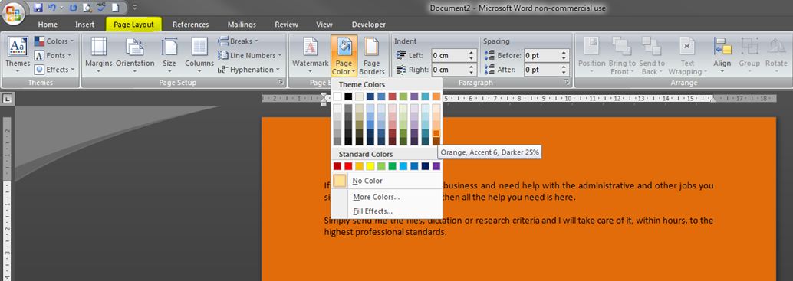793x281 pixels.
Task: Open the Undo history dropdown arrow
Action: (61, 8)
